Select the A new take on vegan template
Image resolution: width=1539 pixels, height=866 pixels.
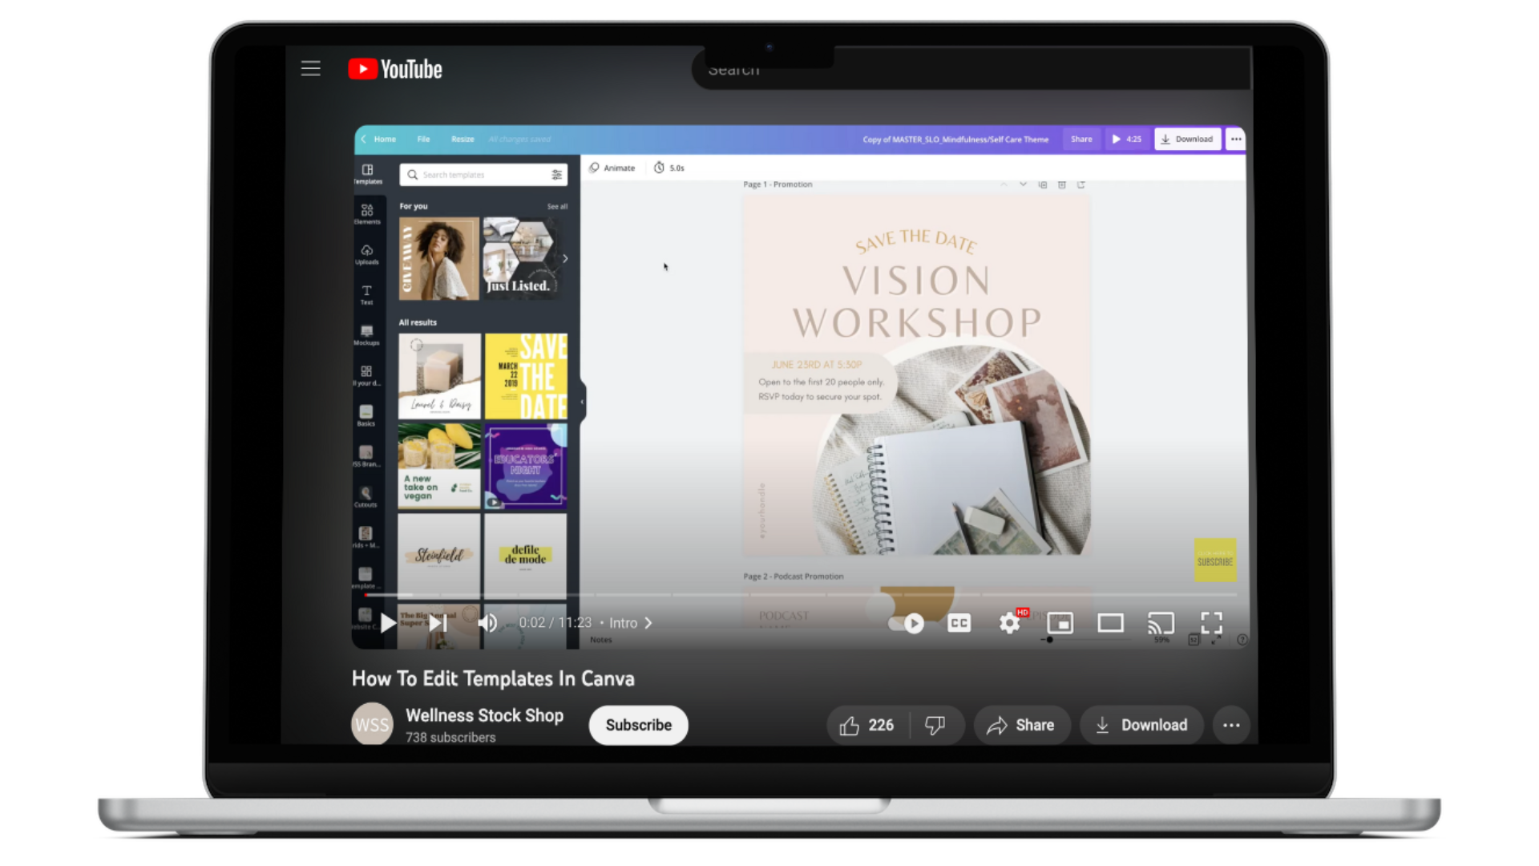[x=439, y=466]
